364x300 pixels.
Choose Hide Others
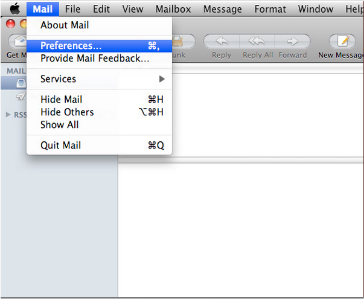100,112
